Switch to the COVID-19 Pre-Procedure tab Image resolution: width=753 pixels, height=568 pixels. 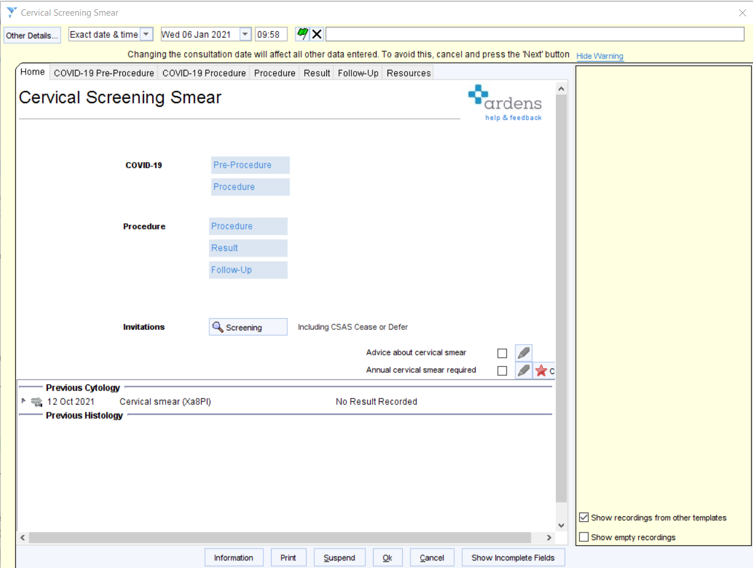coord(104,72)
